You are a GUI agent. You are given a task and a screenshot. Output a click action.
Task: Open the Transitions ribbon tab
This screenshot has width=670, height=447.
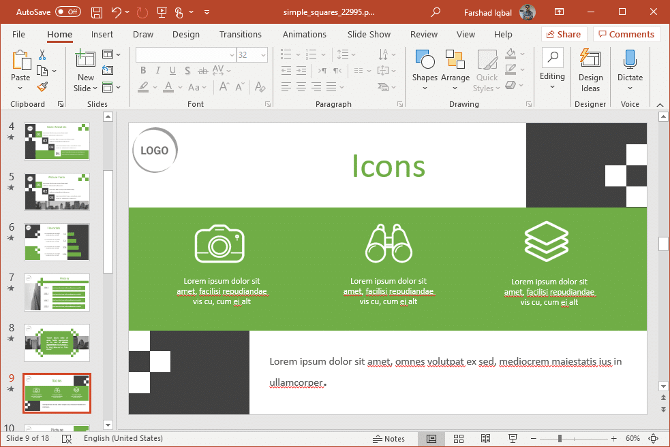(x=241, y=34)
